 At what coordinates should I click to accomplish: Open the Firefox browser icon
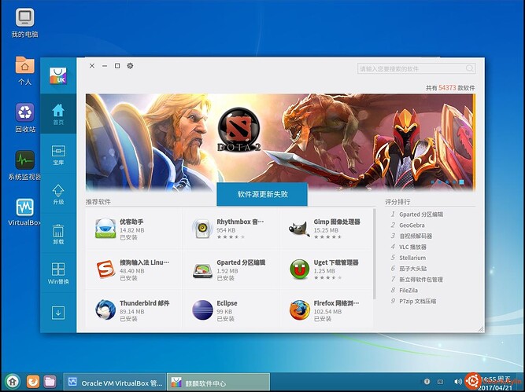coord(299,310)
